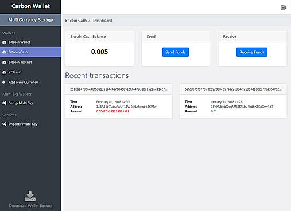Viewport: 291px width, 211px height.
Task: Click the Bitcoin Cash breadcrumb link
Action: point(76,21)
